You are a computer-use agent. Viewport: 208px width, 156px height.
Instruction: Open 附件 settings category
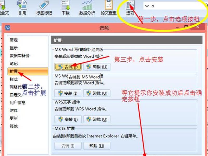[28, 110]
